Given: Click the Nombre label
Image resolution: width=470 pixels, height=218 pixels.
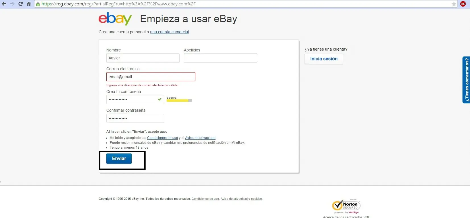Looking at the screenshot, I should tap(113, 50).
